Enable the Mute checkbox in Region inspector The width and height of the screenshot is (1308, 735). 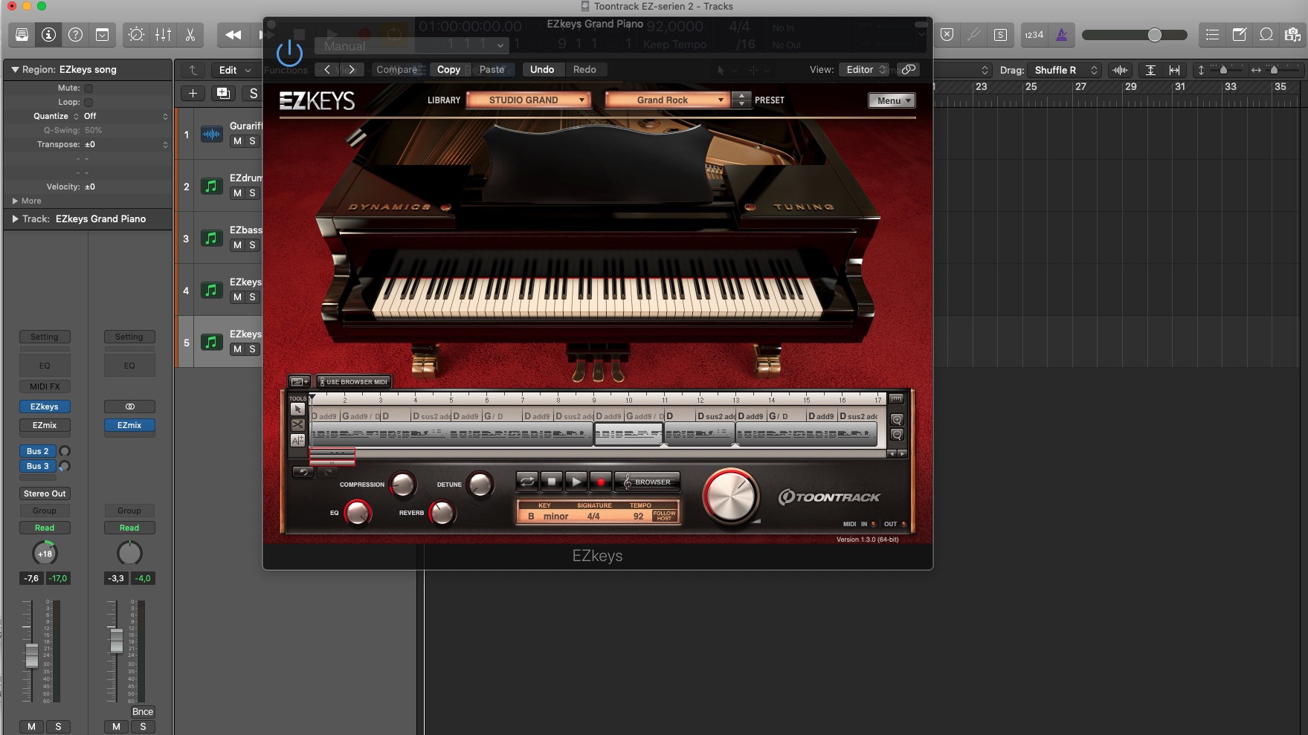[88, 88]
